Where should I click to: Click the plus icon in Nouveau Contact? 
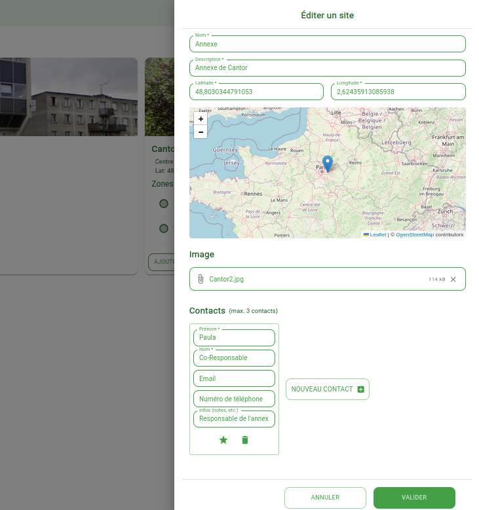coord(361,390)
